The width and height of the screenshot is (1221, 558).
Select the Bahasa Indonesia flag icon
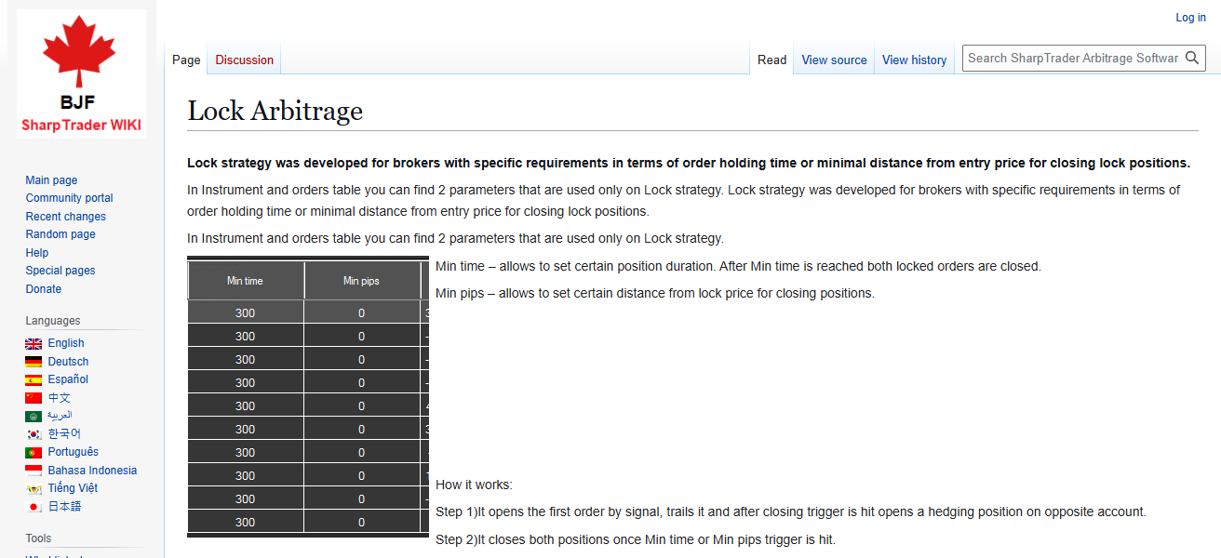pyautogui.click(x=33, y=470)
